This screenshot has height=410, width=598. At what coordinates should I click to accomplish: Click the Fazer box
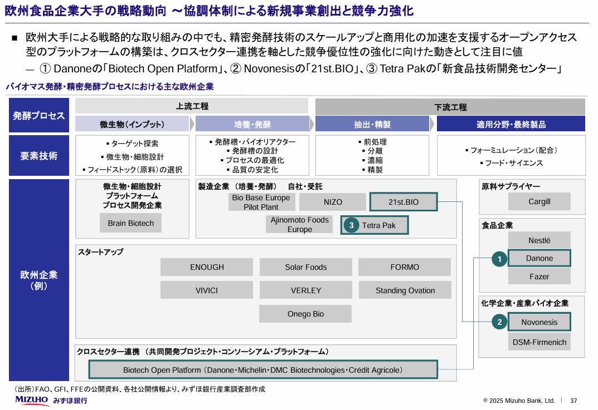[539, 276]
